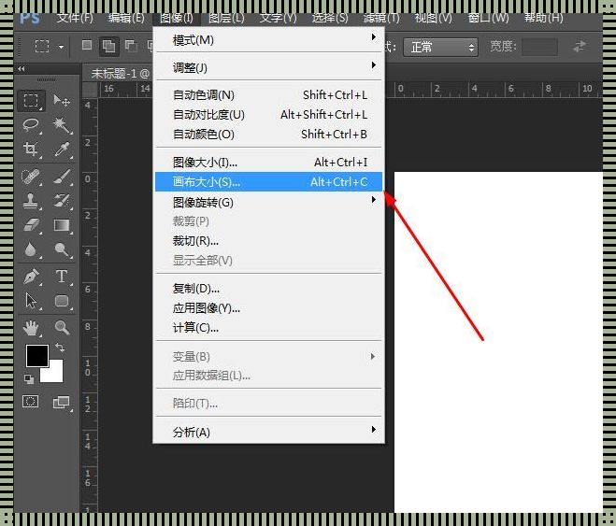Open the 文字(Y) menu
This screenshot has height=526, width=616.
click(x=278, y=18)
